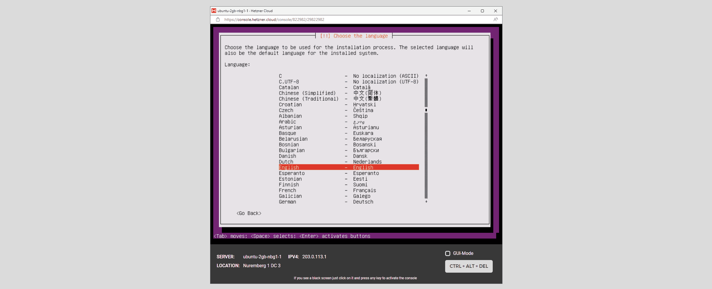Select the Finnish language entry
This screenshot has height=289, width=712.
pos(289,185)
